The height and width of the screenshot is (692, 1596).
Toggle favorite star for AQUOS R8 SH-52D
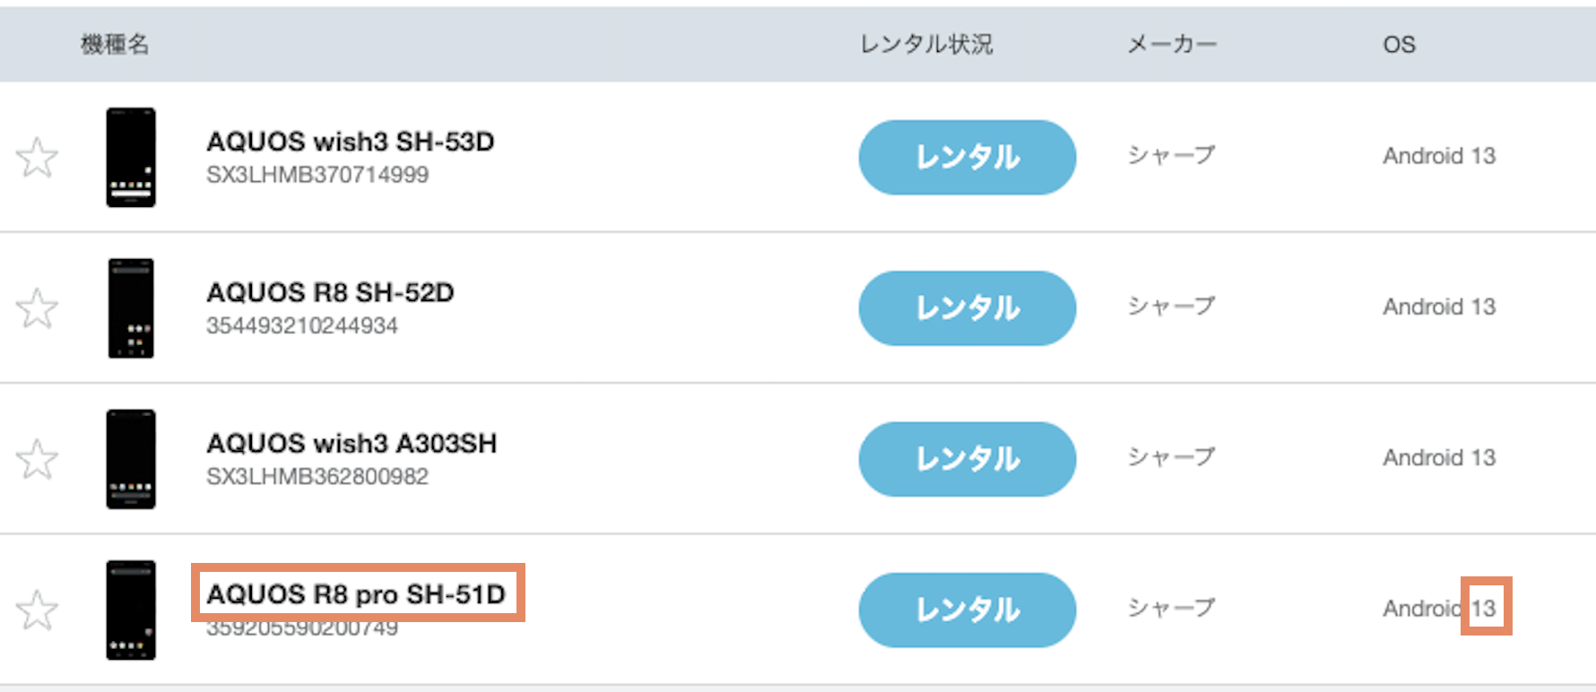pos(38,308)
